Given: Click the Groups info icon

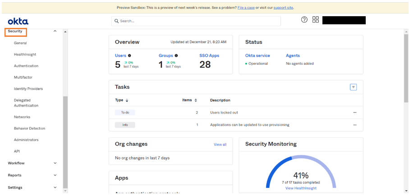Looking at the screenshot, I should 176,56.
